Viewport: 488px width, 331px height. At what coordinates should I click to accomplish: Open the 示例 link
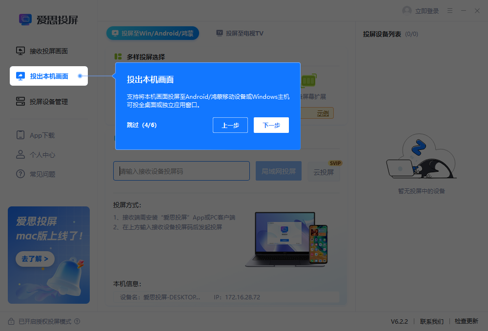(x=323, y=113)
